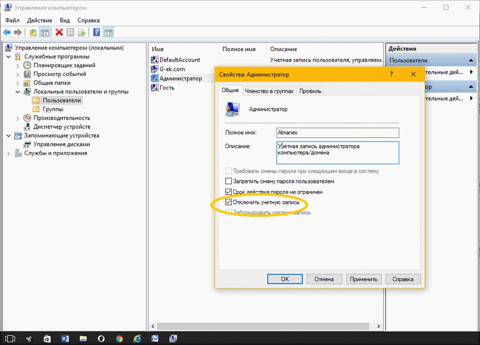This screenshot has width=480, height=345.
Task: Open Google Chrome from the taskbar
Action: tap(119, 339)
